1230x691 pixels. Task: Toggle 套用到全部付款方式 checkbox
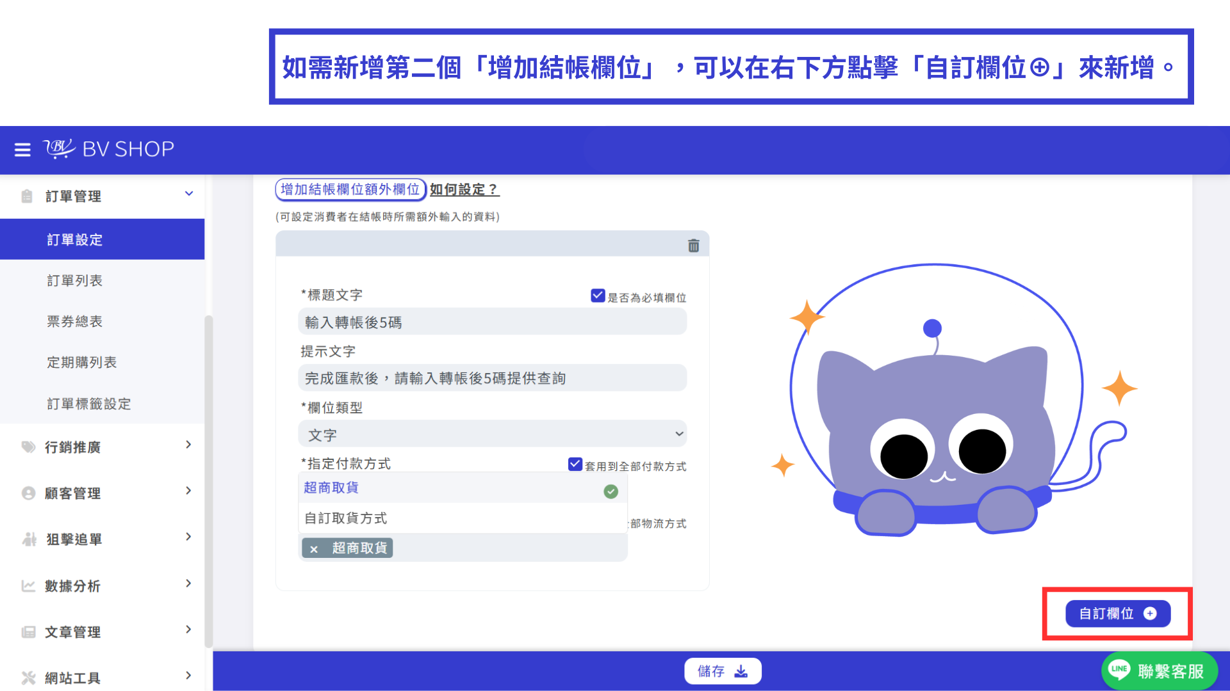(575, 465)
